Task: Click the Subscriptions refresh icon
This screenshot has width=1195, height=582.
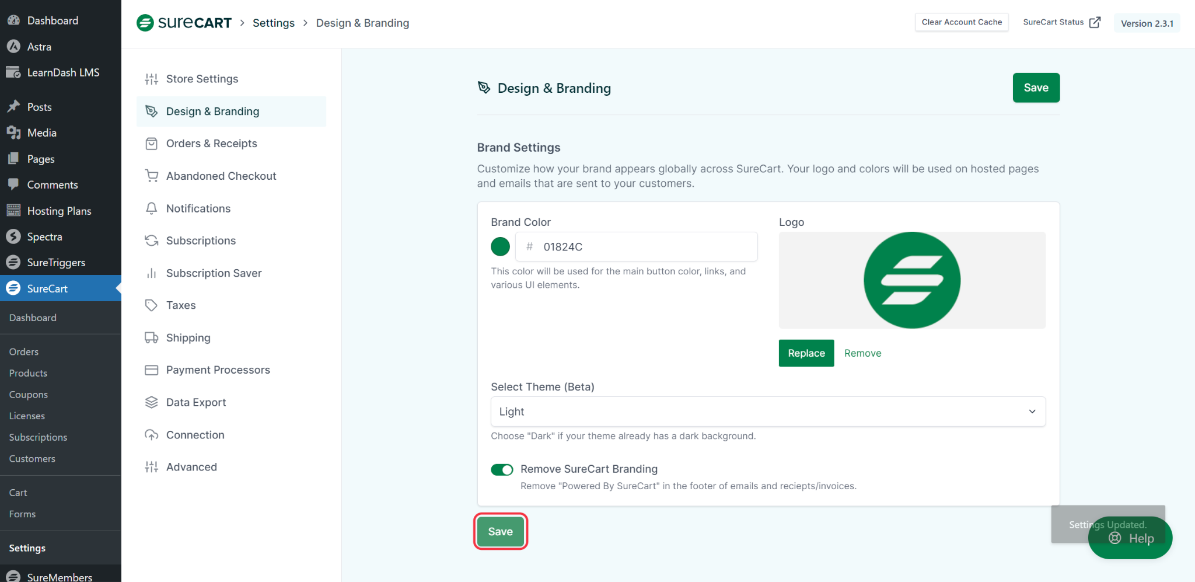Action: pyautogui.click(x=152, y=241)
